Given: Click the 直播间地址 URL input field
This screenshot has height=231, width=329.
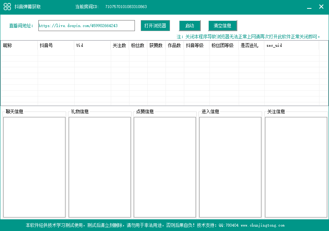Looking at the screenshot, I should [86, 26].
